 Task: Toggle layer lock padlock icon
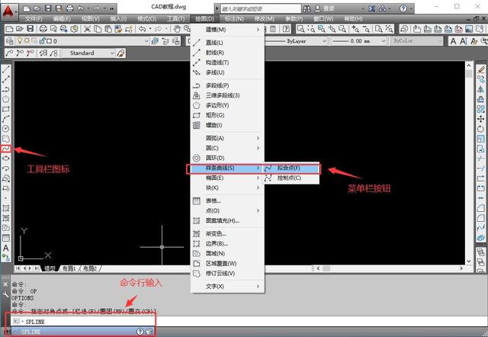click(41, 40)
